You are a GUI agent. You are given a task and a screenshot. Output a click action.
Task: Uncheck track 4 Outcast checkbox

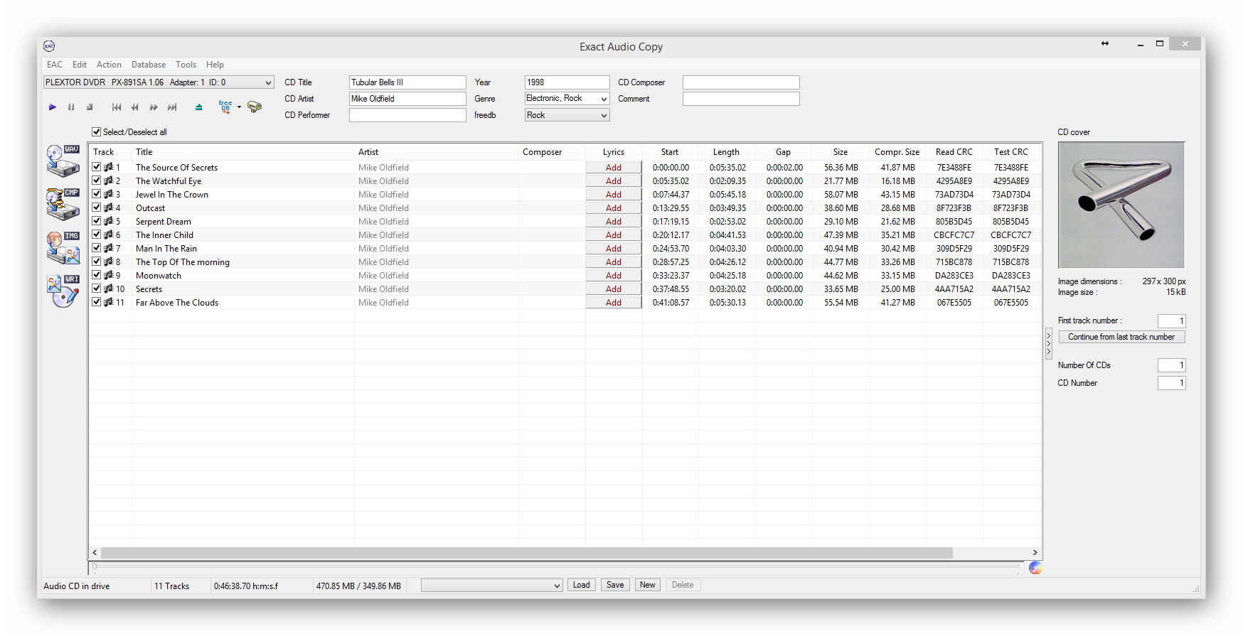point(97,207)
